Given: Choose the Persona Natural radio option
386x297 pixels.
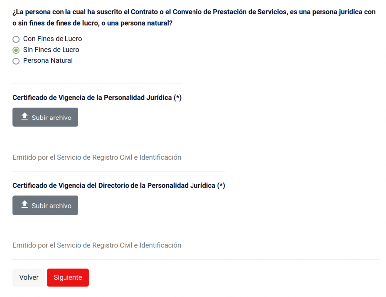Looking at the screenshot, I should [x=16, y=61].
